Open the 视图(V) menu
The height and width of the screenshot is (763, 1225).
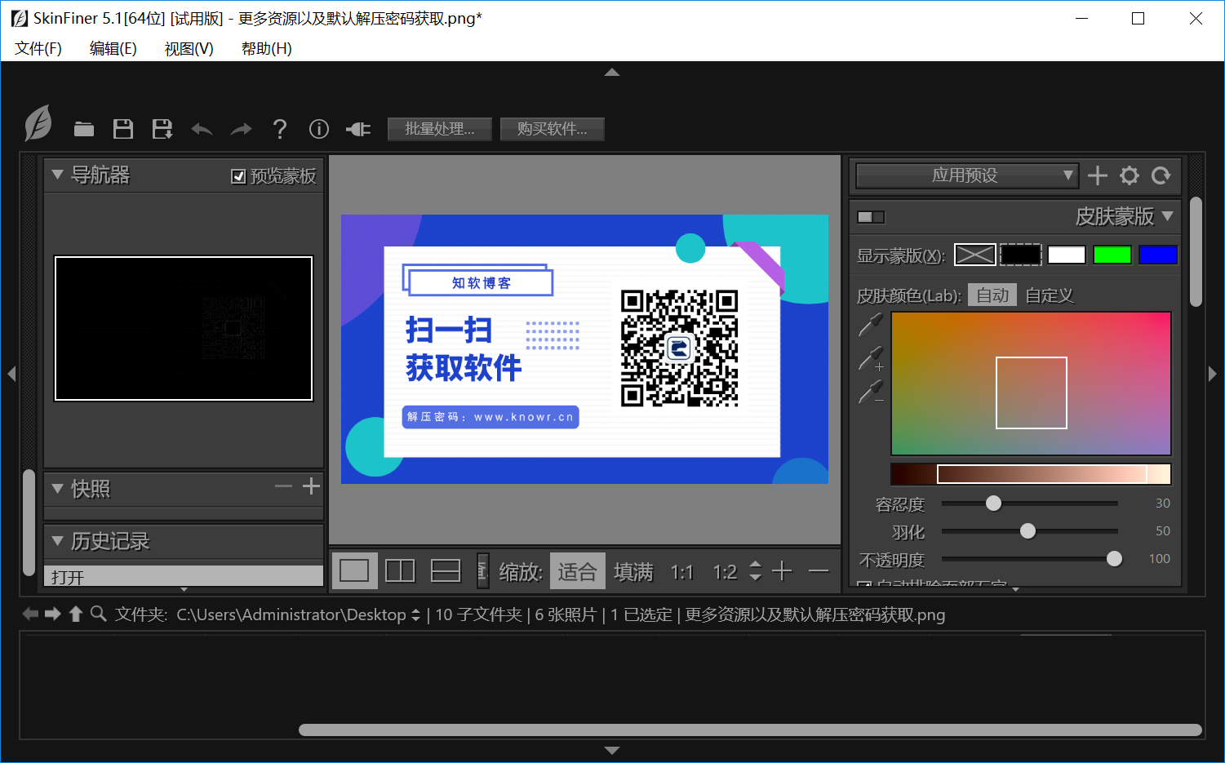pyautogui.click(x=189, y=49)
